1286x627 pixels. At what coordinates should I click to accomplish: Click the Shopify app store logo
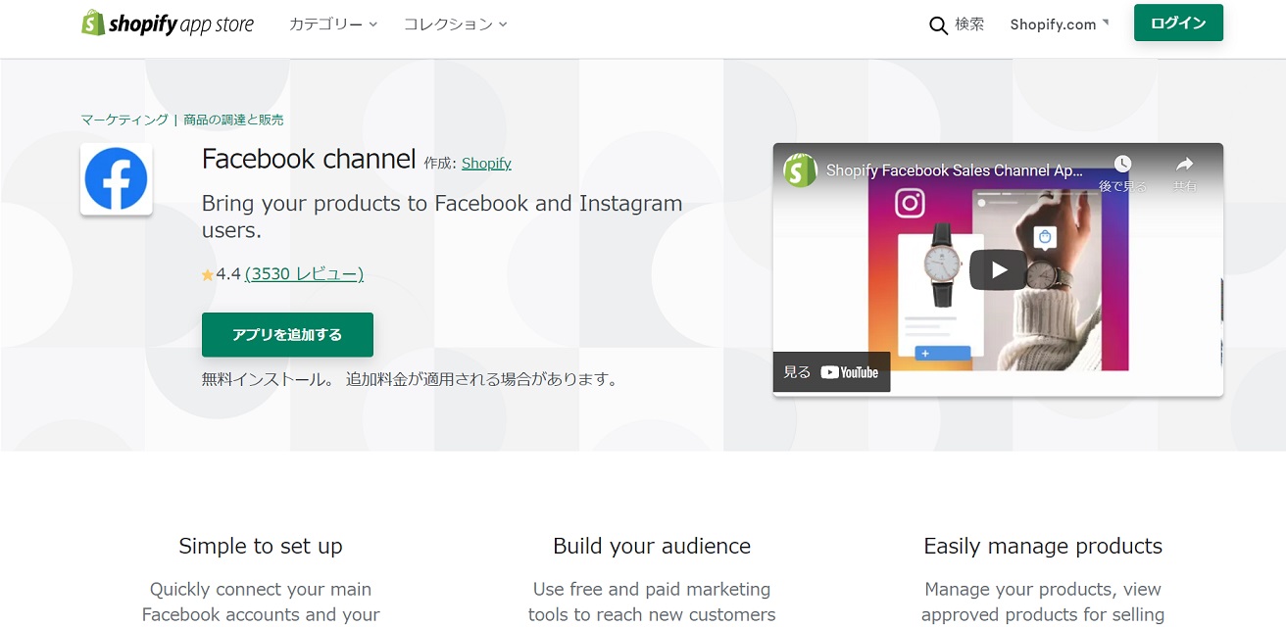[168, 24]
